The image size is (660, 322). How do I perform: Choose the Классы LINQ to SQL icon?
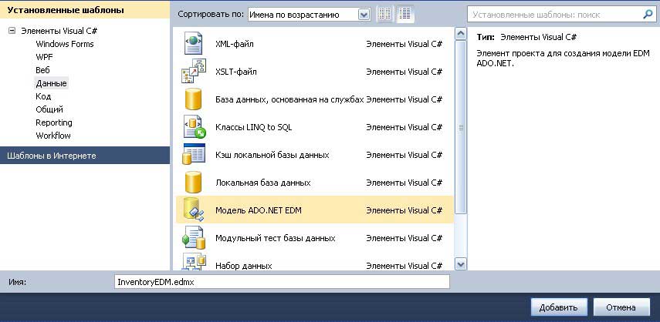click(x=192, y=126)
